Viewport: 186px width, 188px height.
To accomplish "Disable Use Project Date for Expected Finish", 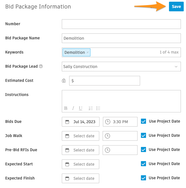I will 143,178.
